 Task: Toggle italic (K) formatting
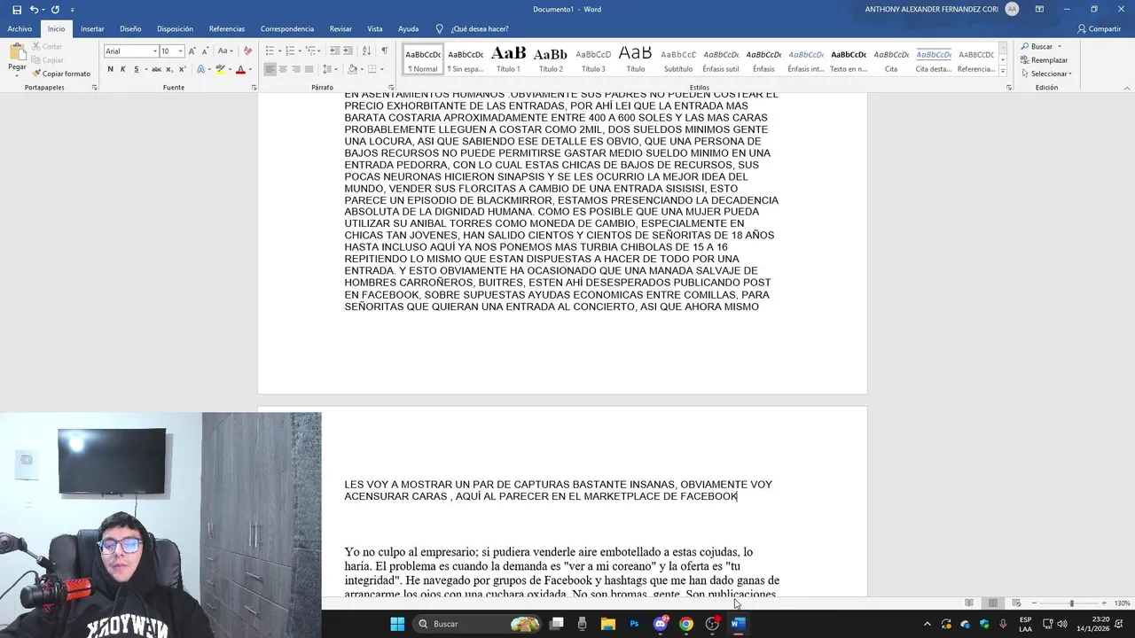[122, 69]
